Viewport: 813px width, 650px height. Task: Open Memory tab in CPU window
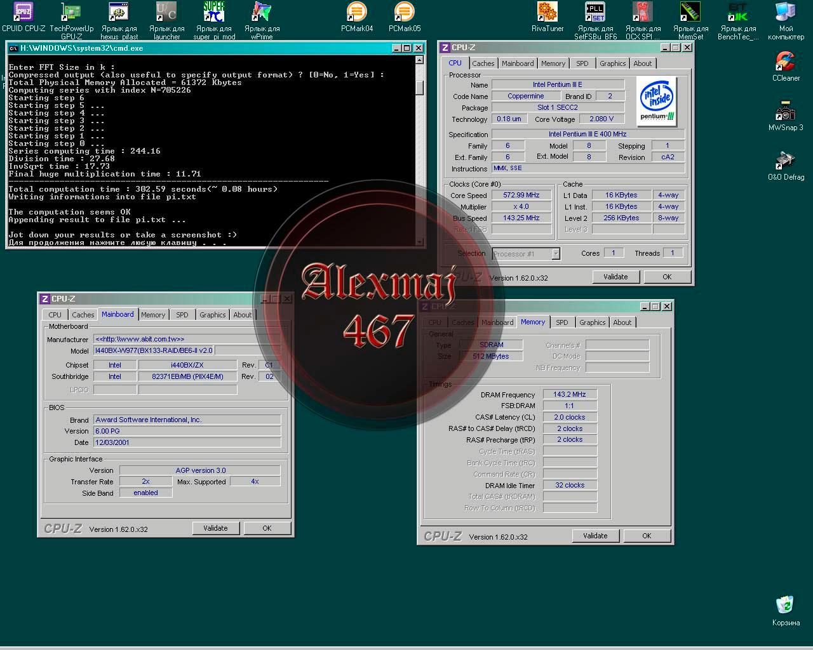point(553,63)
